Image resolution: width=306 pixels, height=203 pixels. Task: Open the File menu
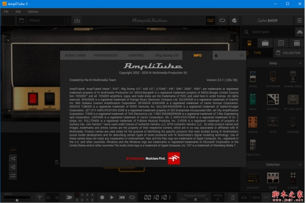click(6, 12)
